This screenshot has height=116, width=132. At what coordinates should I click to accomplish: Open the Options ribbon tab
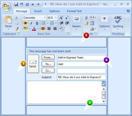coord(55,11)
